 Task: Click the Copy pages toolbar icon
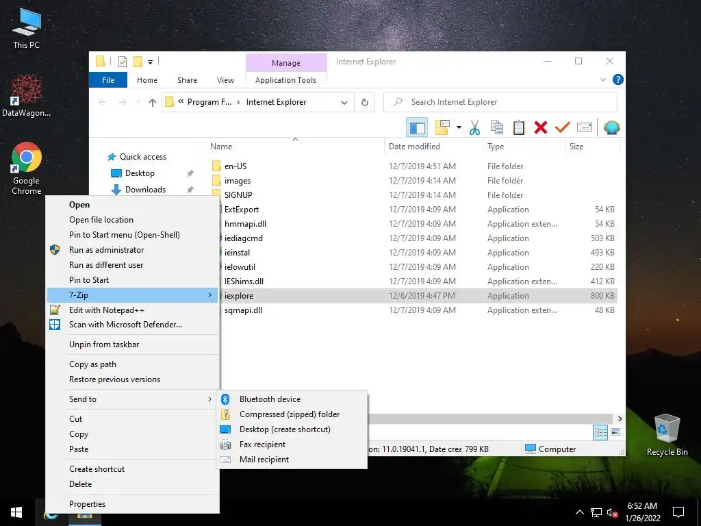497,127
